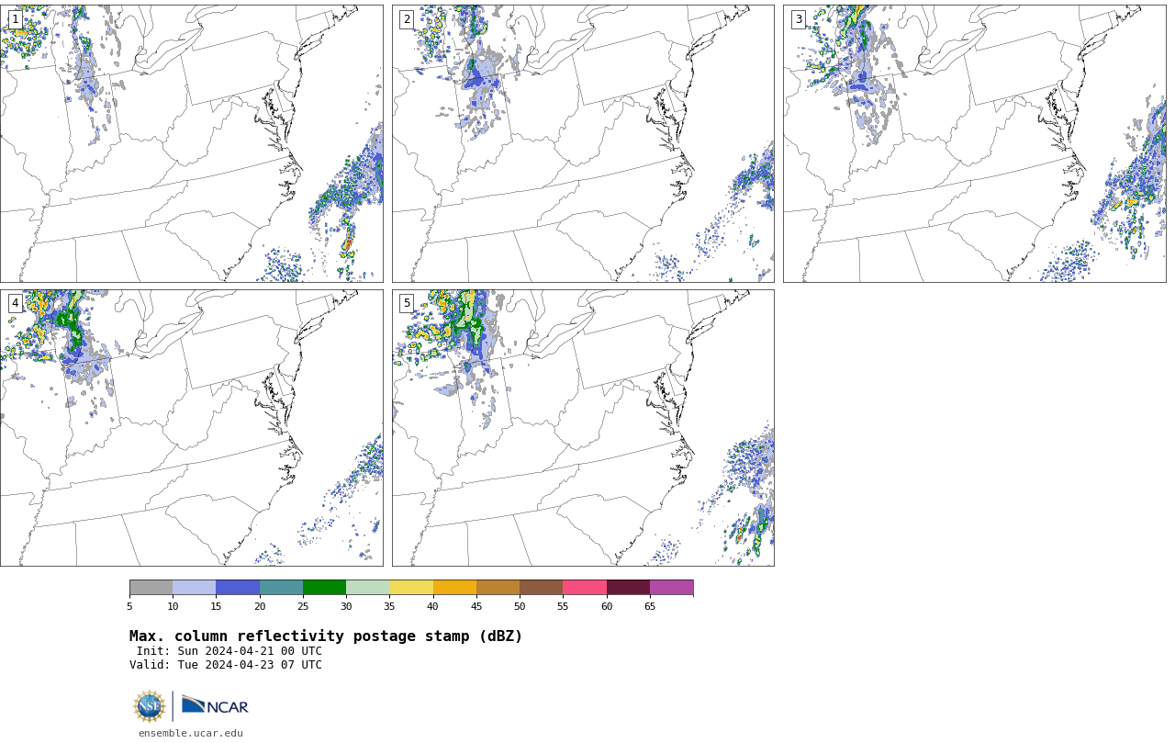Open ensemble member 3 reflectivity map
The height and width of the screenshot is (743, 1175).
[x=974, y=143]
